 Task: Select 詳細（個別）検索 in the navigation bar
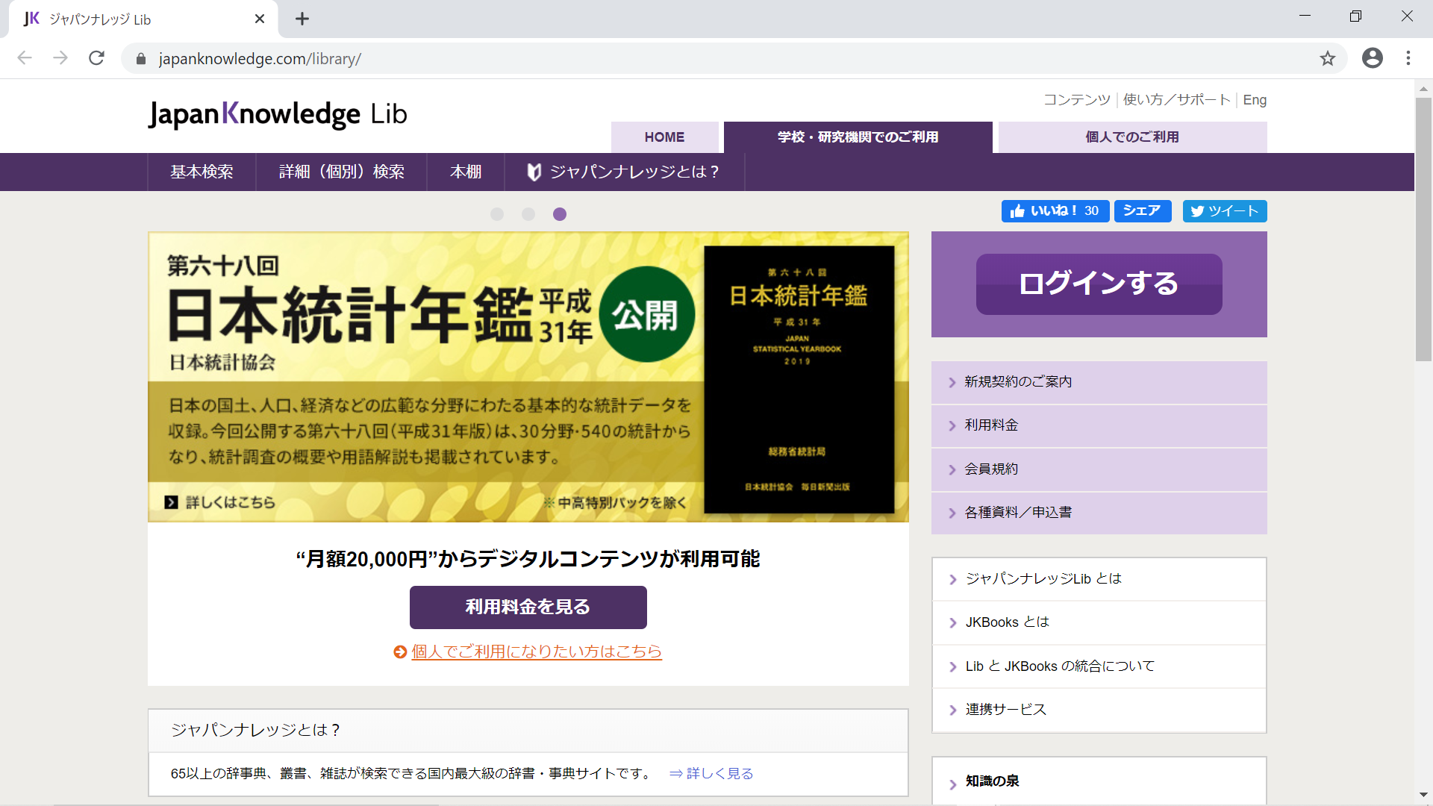click(342, 172)
